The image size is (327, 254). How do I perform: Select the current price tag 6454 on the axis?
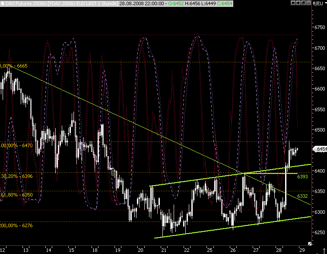pos(321,149)
